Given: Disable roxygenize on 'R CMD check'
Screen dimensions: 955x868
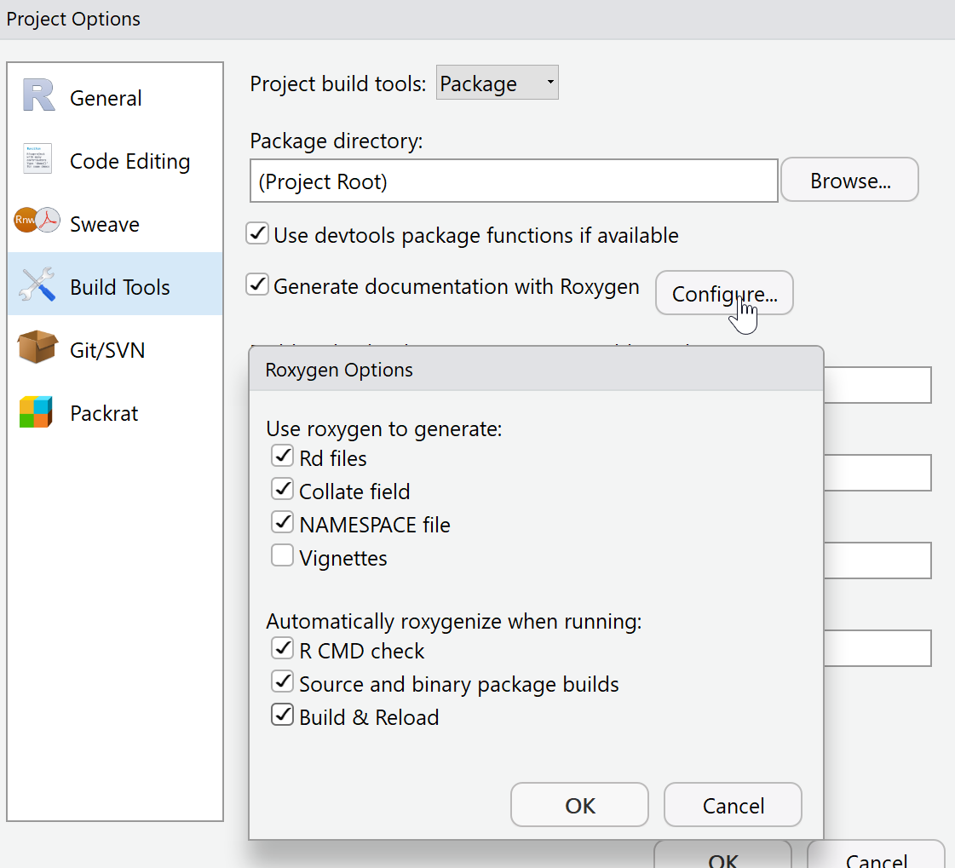Looking at the screenshot, I should point(282,648).
